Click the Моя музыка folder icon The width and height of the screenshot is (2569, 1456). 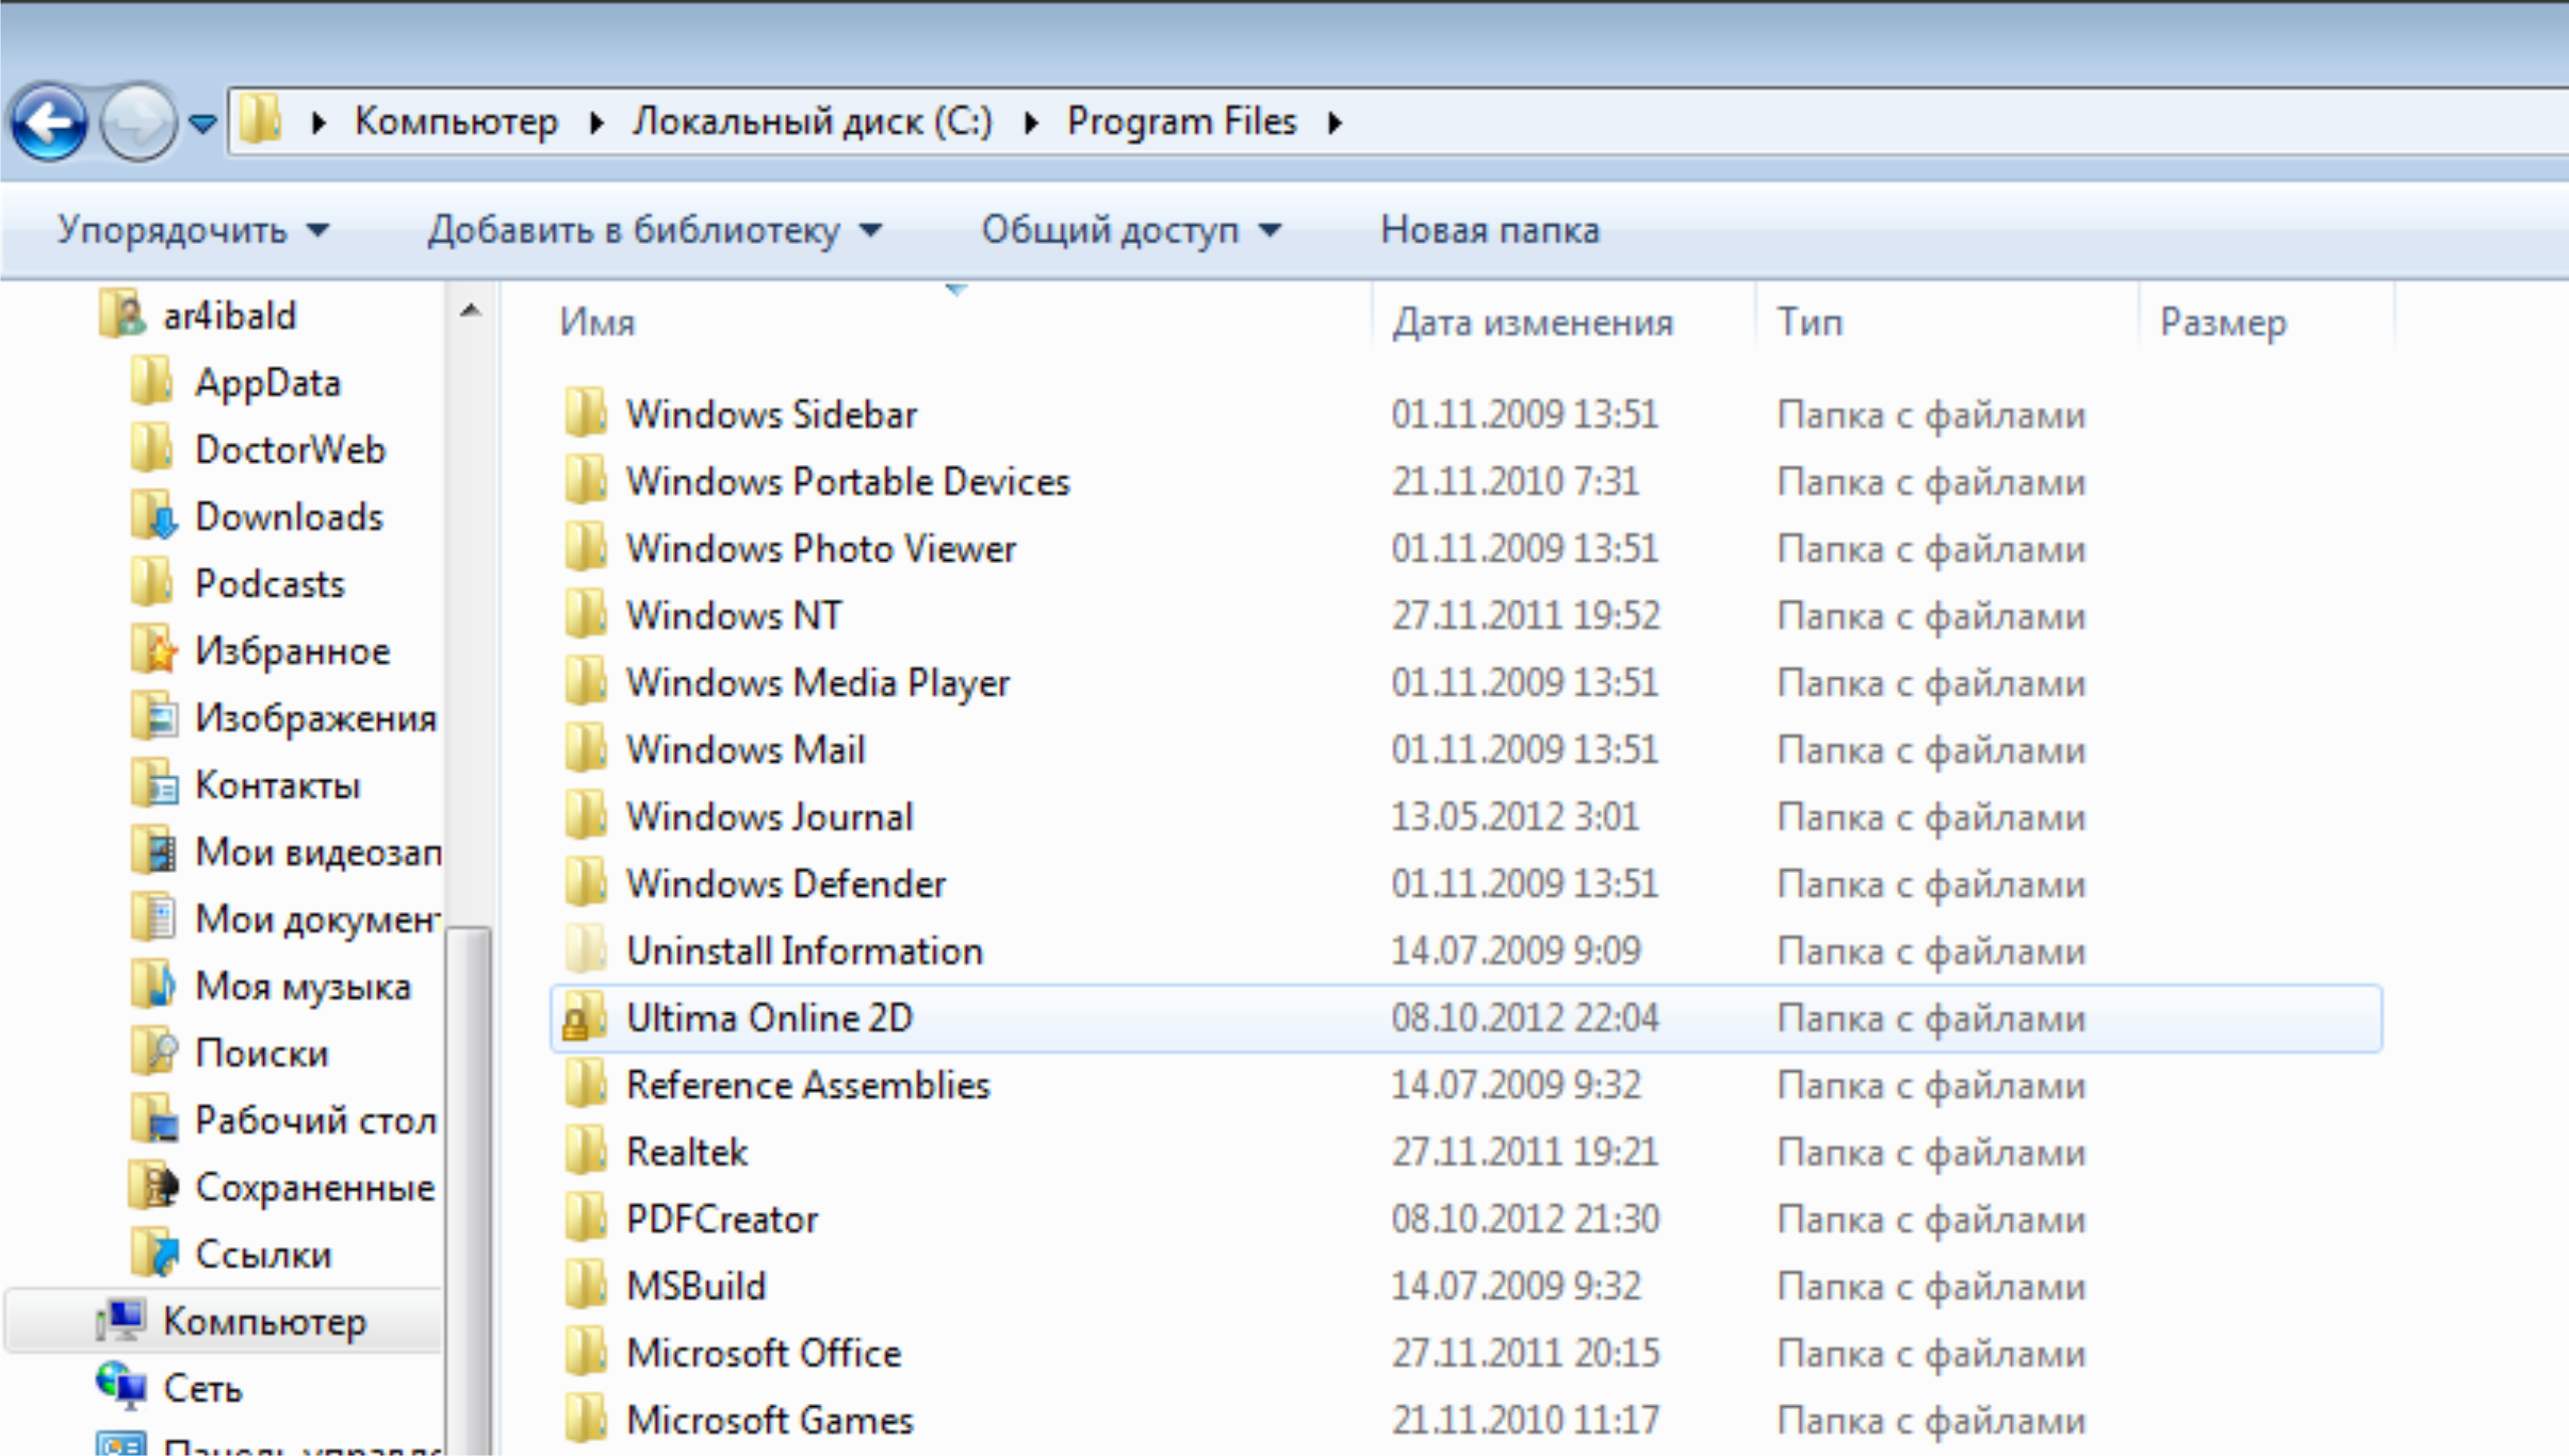[x=153, y=986]
